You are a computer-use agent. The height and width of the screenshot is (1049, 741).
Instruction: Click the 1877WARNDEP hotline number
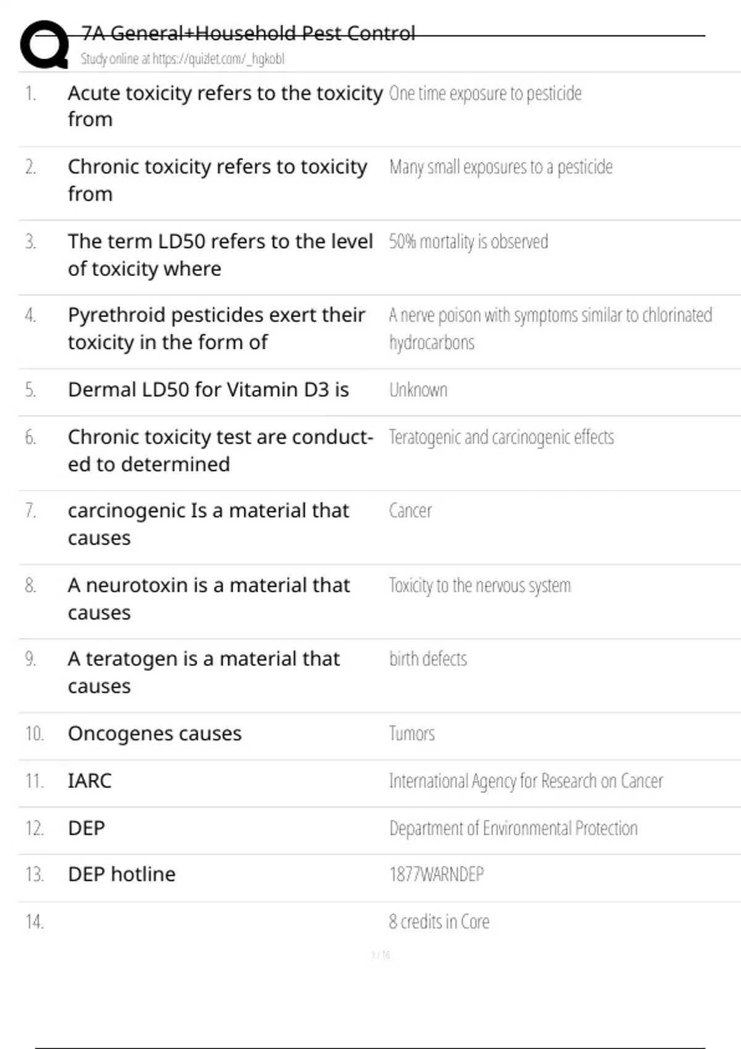point(437,874)
